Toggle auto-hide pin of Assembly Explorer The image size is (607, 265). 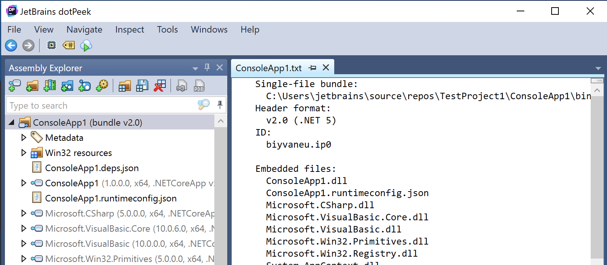point(207,67)
